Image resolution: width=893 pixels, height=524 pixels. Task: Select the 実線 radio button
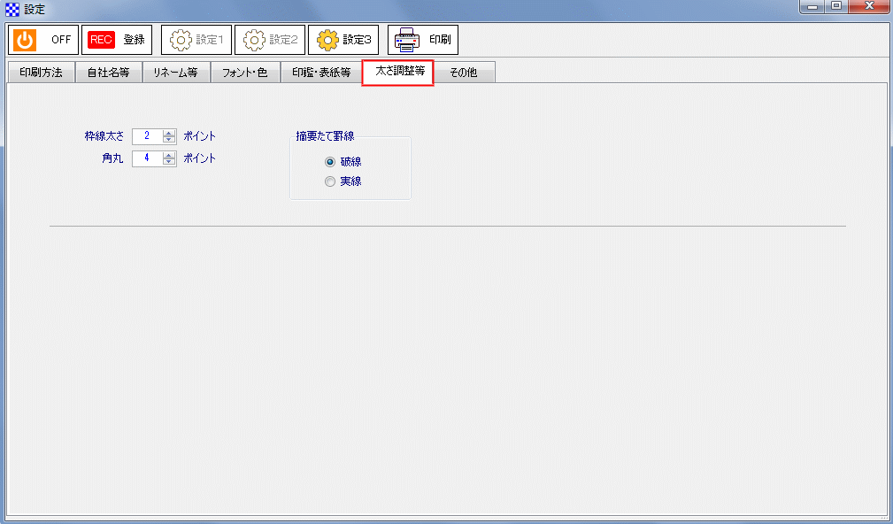coord(330,181)
